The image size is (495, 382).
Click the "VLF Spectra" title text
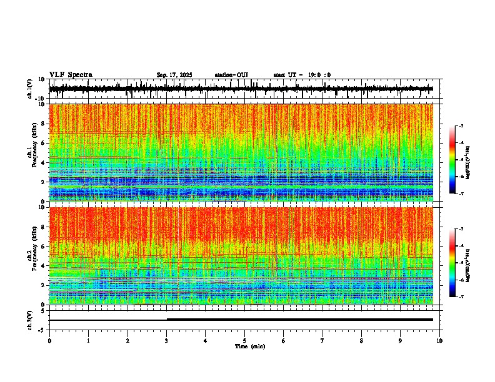[71, 75]
